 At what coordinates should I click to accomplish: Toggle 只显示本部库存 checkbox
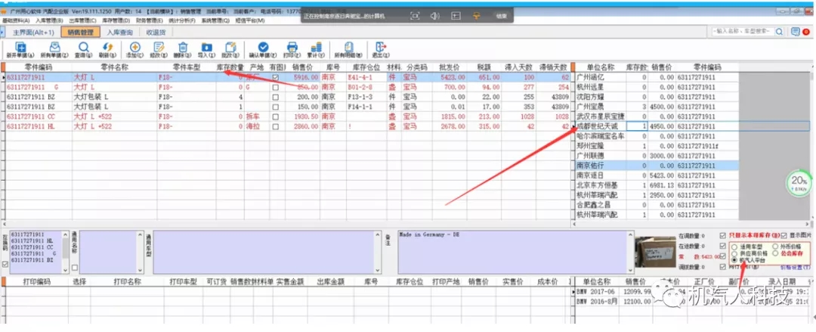(724, 235)
